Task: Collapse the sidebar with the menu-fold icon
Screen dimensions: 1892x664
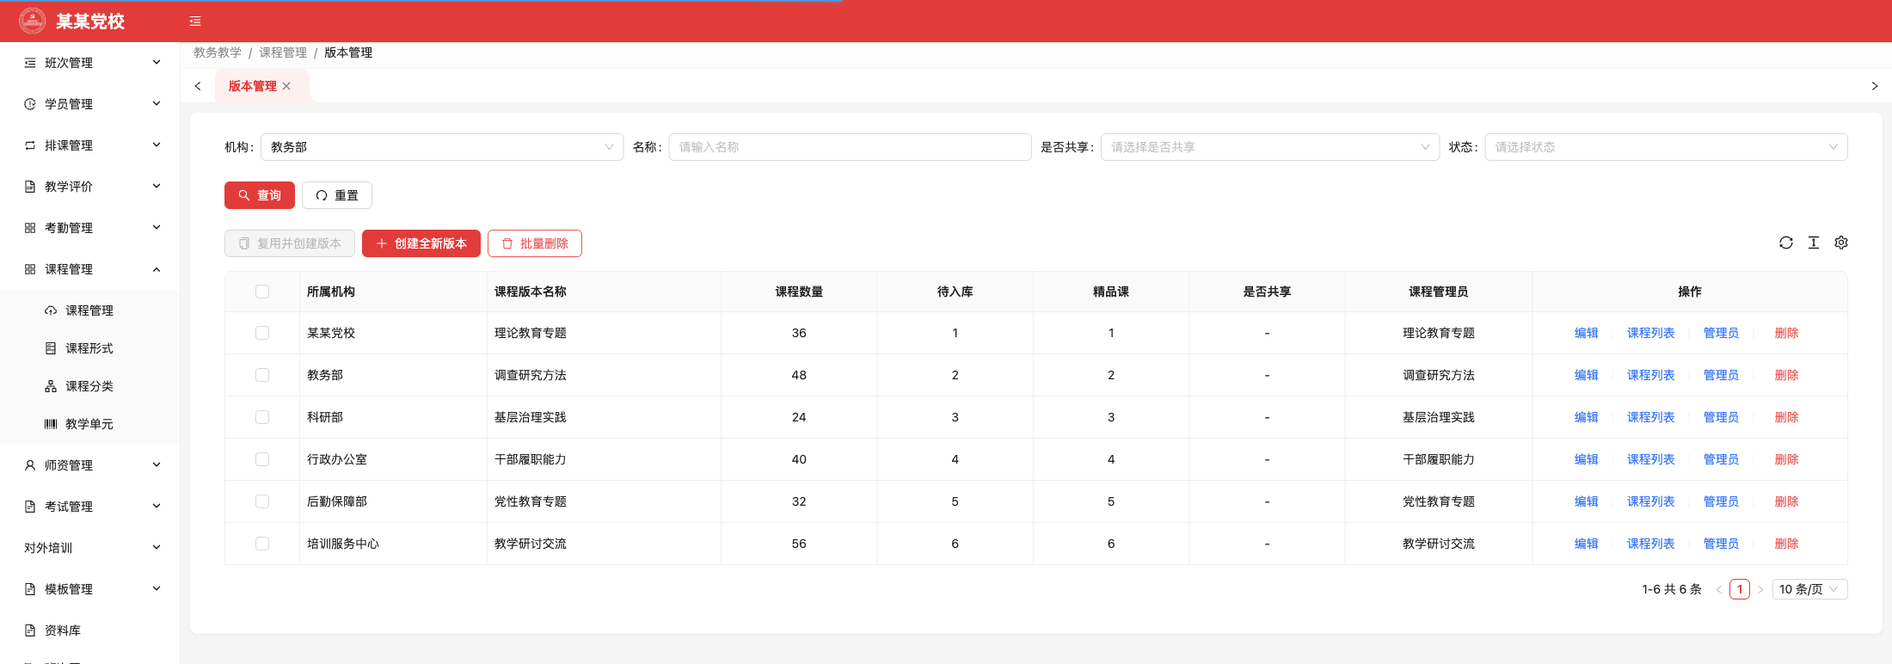Action: [195, 22]
